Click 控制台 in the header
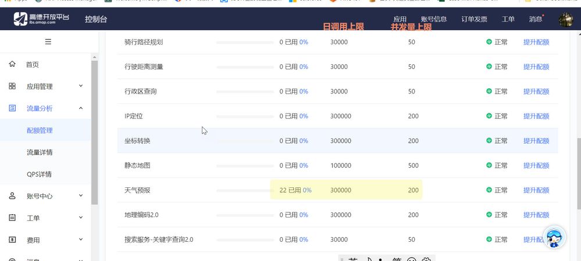 [x=96, y=19]
